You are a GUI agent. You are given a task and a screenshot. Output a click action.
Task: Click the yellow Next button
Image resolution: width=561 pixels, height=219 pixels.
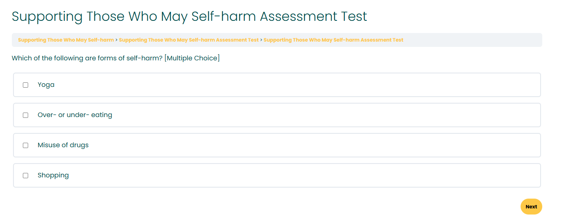click(x=531, y=207)
